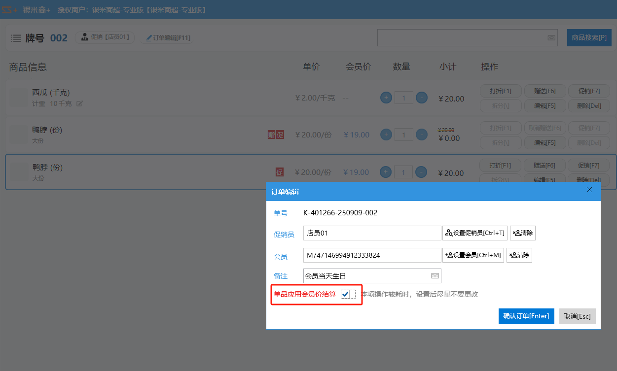Click the 商品搜索[P] button
Viewport: 617px width, 371px height.
point(589,38)
